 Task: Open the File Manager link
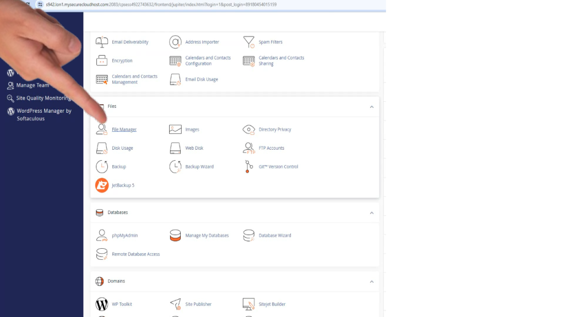point(124,130)
